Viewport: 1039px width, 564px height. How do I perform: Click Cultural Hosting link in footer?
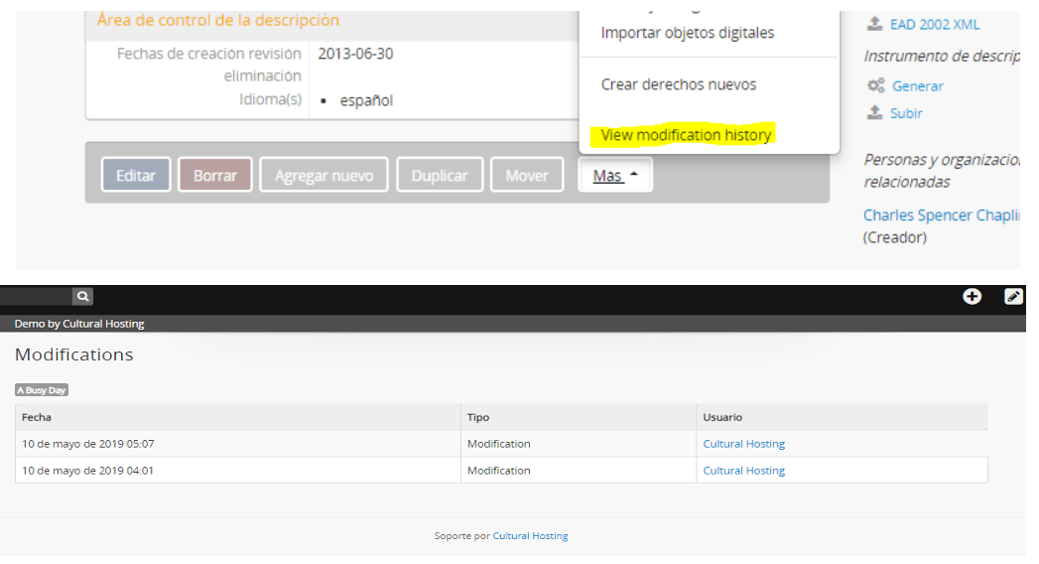530,535
